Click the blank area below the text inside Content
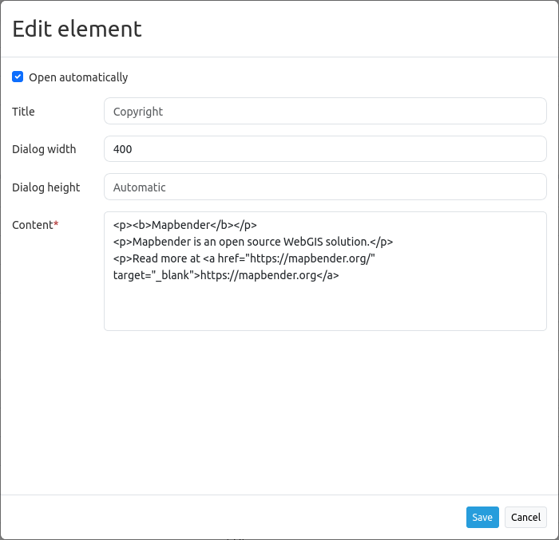 325,311
